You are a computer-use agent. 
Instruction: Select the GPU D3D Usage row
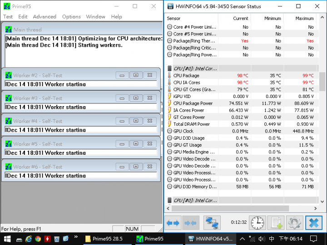[242, 138]
